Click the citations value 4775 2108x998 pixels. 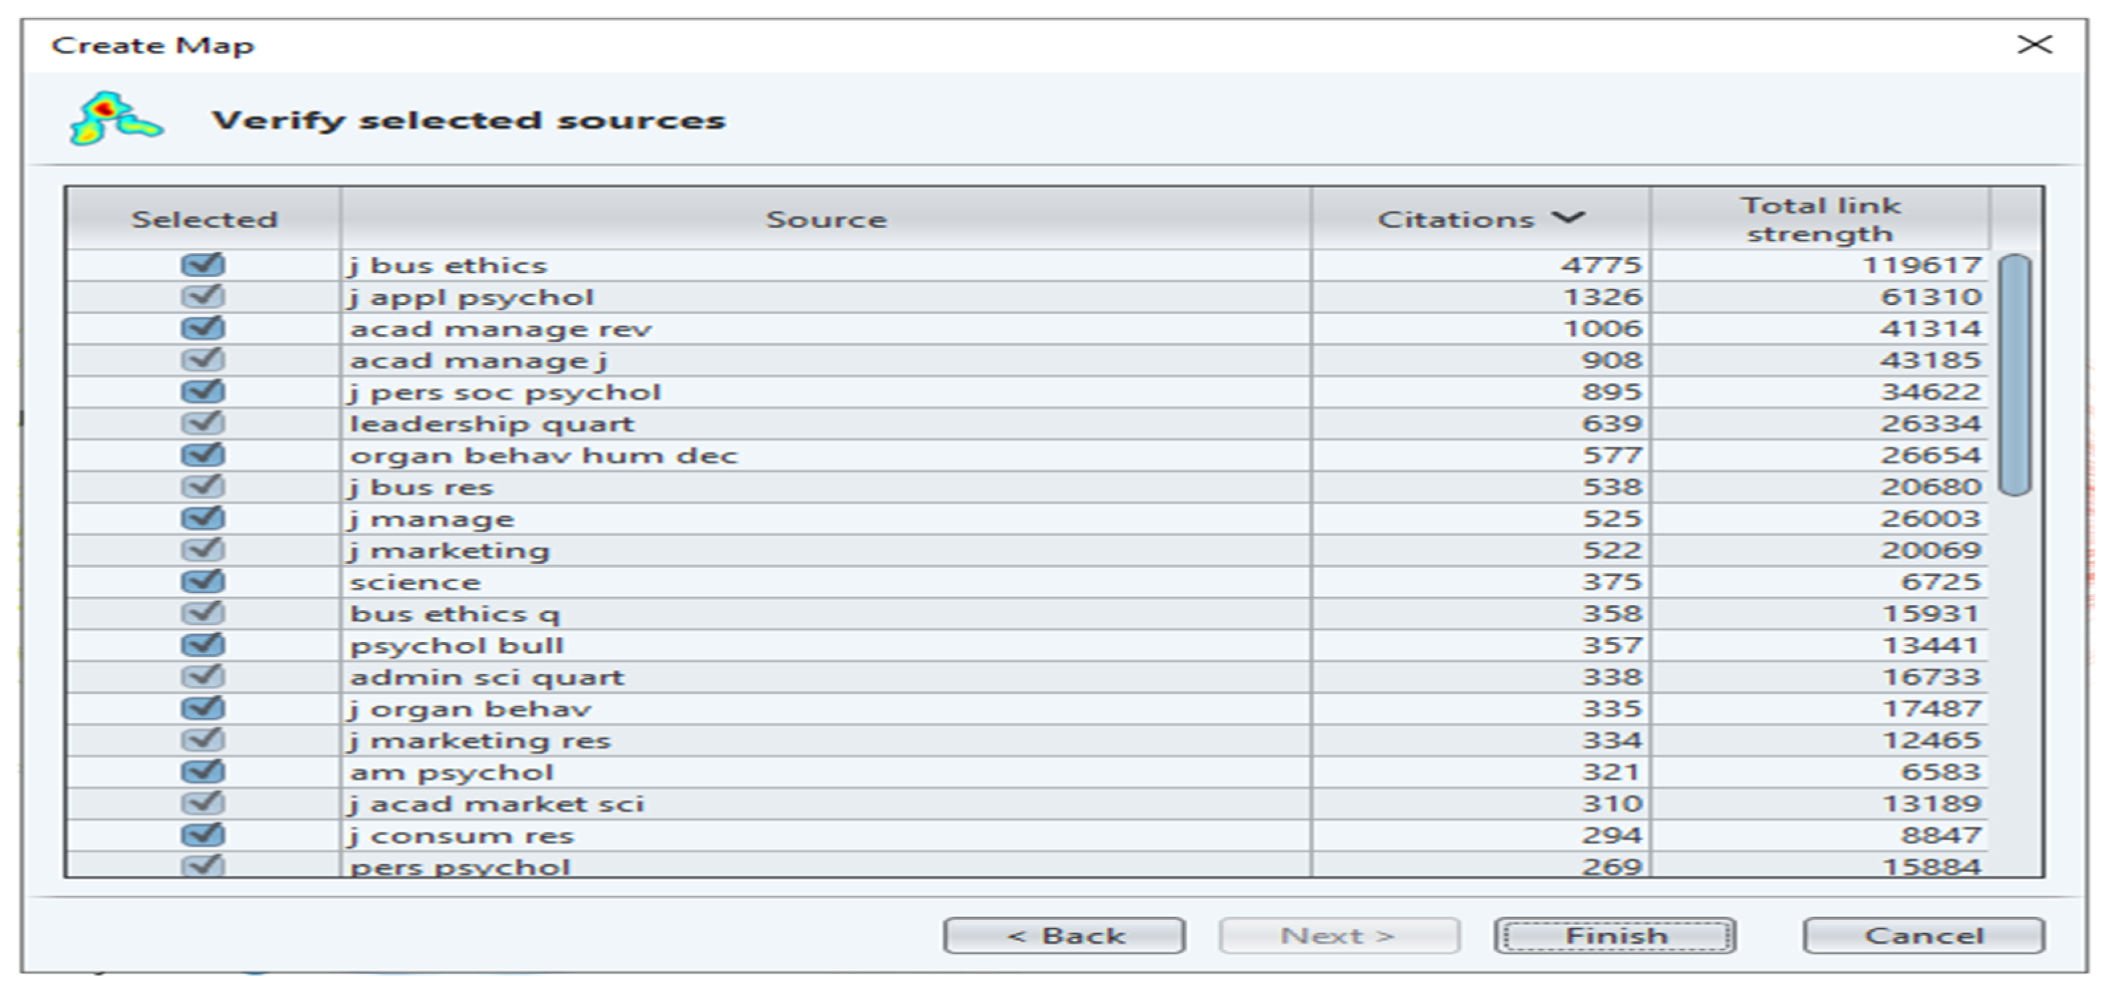(x=1602, y=266)
